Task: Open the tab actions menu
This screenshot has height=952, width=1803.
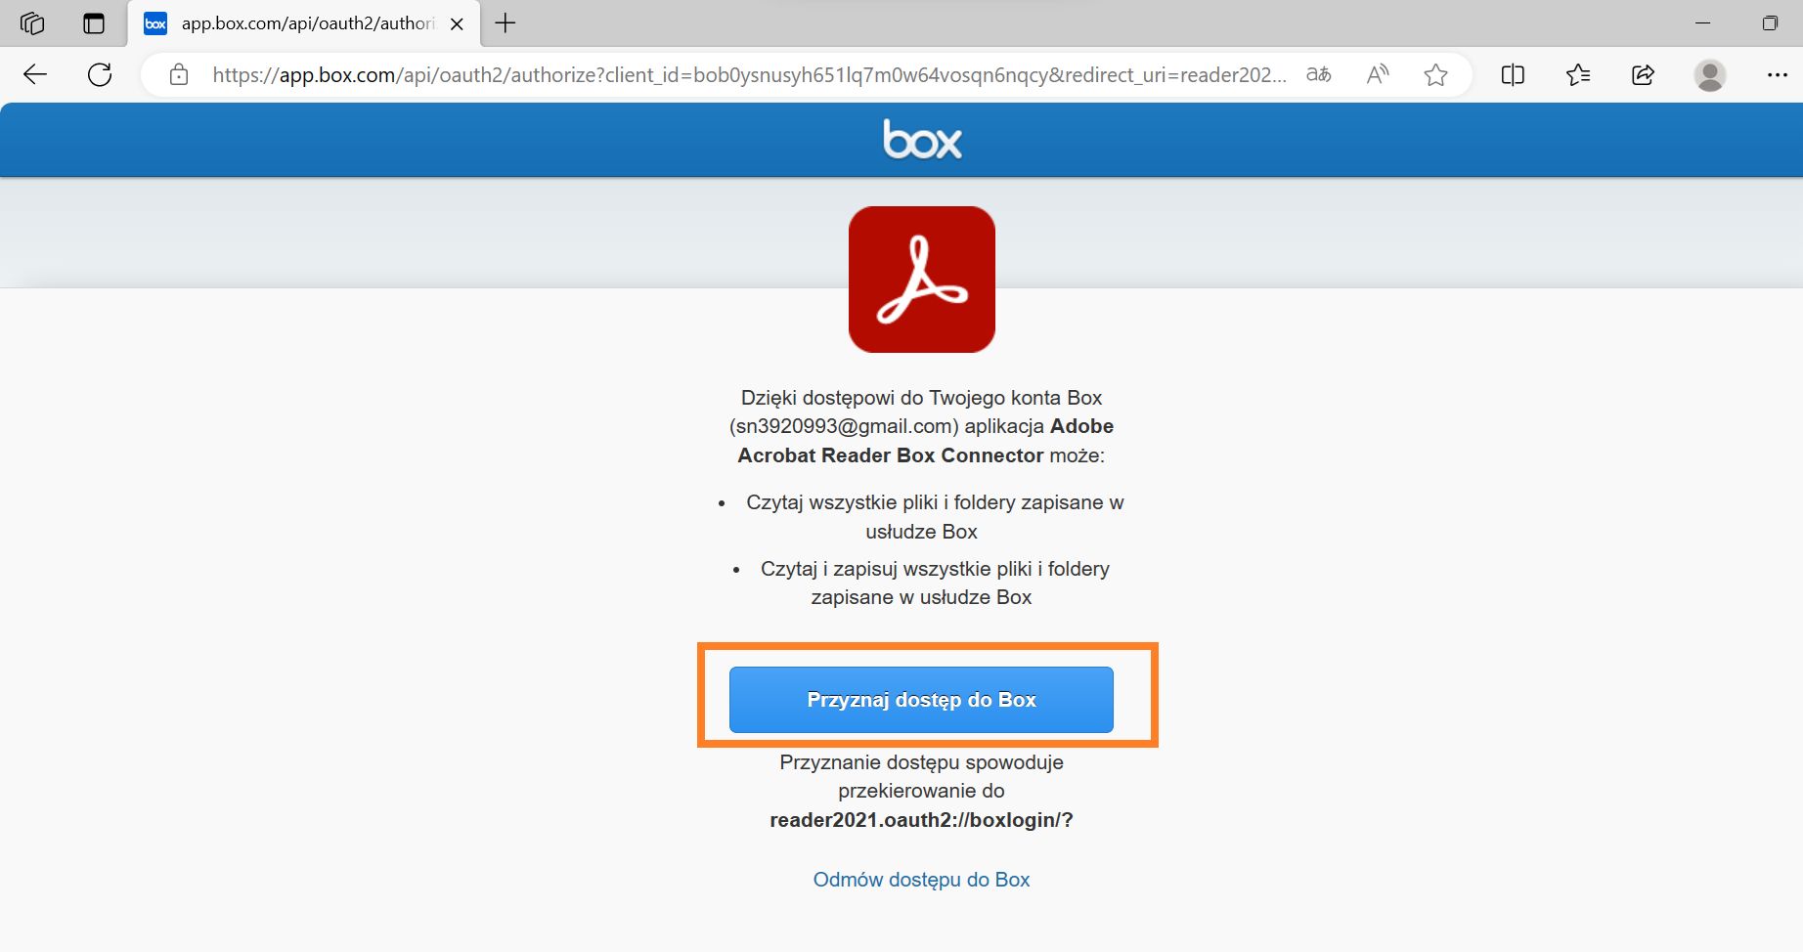Action: pos(93,22)
